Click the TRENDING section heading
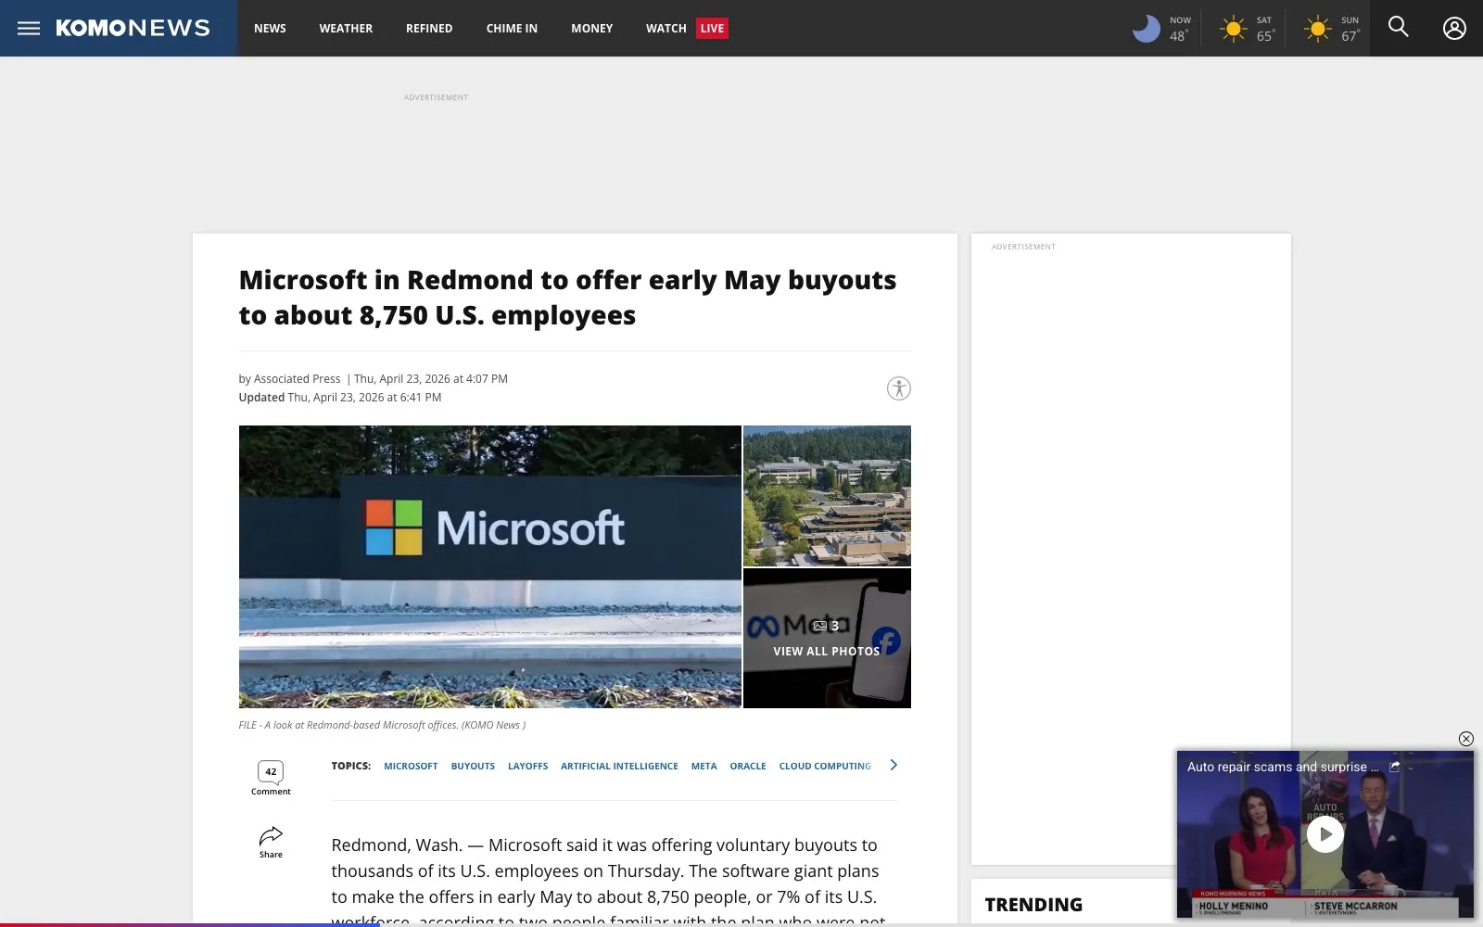 (1033, 905)
